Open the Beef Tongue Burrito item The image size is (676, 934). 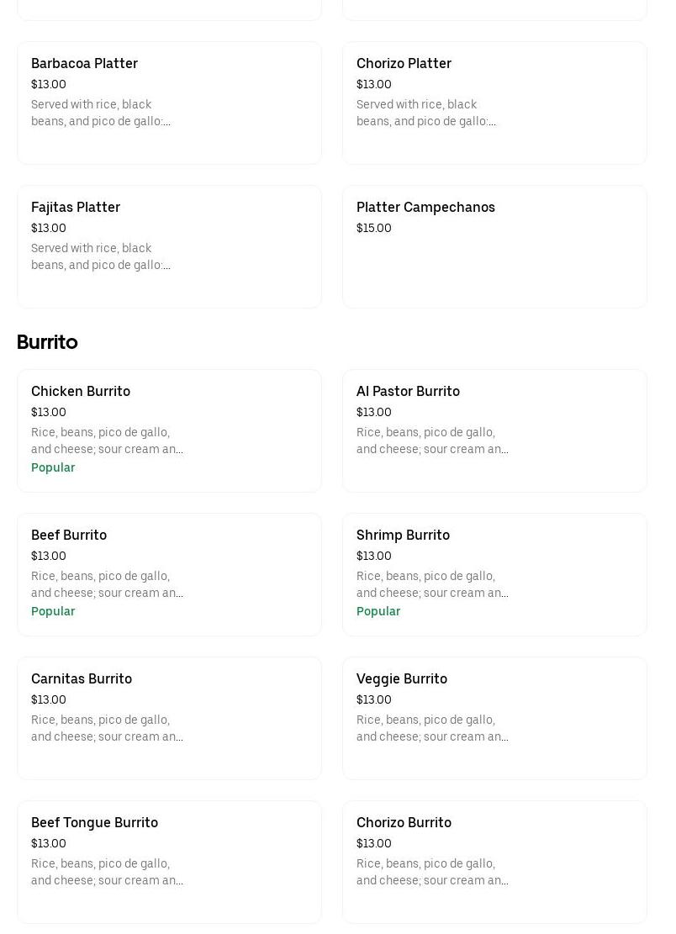[169, 862]
